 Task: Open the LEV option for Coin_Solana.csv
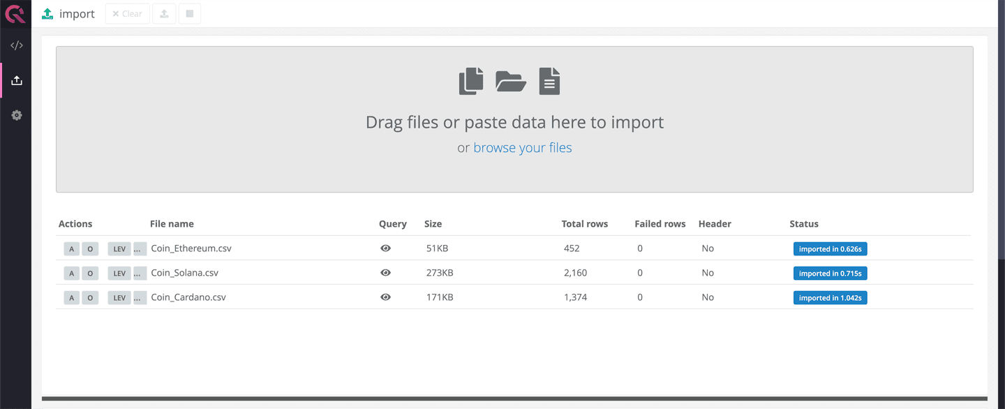[119, 274]
